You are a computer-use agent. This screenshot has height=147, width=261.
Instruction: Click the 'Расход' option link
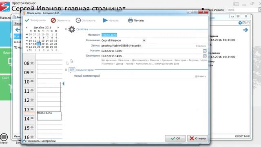(129, 64)
